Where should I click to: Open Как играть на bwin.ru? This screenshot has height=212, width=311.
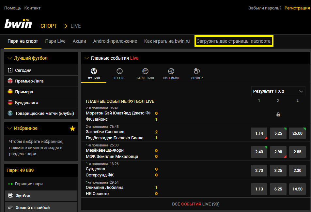click(167, 41)
